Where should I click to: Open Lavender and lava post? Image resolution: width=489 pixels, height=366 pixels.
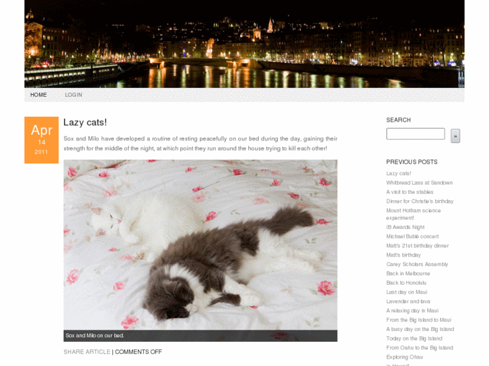click(x=408, y=302)
